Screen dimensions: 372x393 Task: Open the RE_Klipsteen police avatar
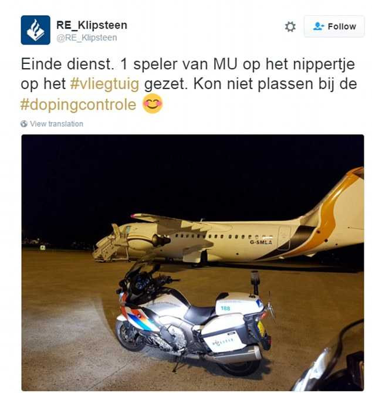[x=36, y=30]
